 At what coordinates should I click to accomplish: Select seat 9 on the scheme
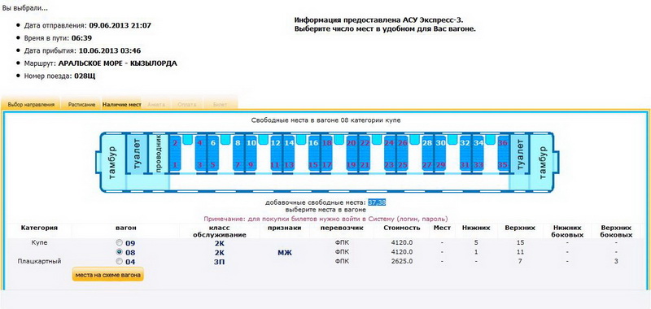click(x=251, y=165)
